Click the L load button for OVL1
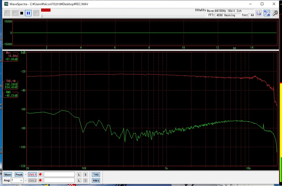Viewport: 282px width, 186px height. 79,175
